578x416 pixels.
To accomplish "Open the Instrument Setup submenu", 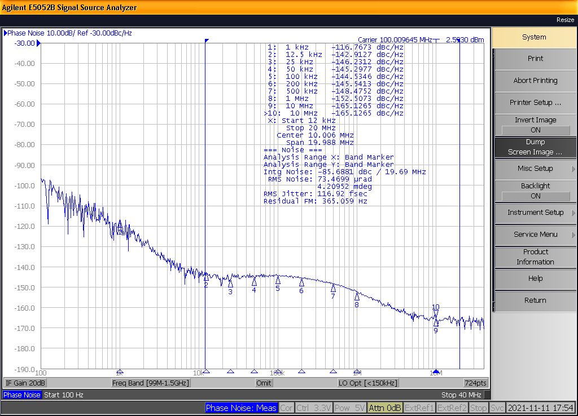I will (x=535, y=213).
